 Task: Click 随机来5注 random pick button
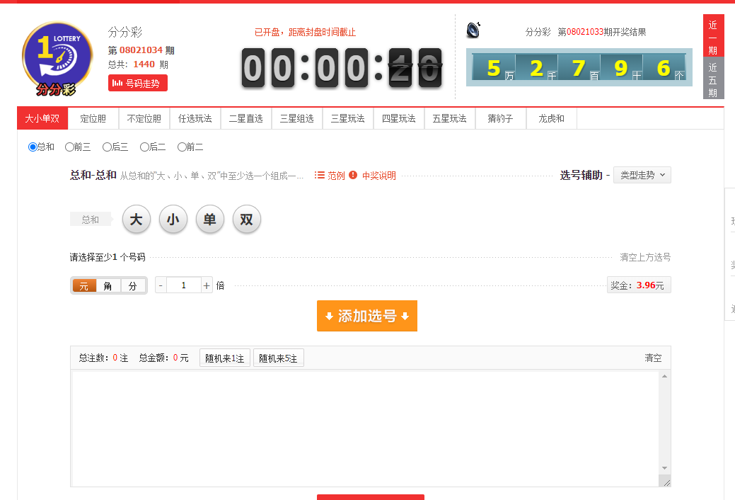278,358
